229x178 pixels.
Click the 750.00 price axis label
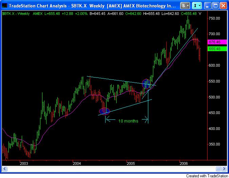214,18
